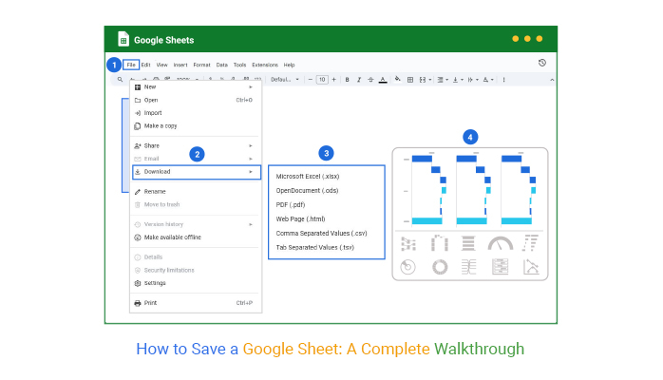This screenshot has width=663, height=380.
Task: Open the Default font dropdown
Action: [285, 80]
